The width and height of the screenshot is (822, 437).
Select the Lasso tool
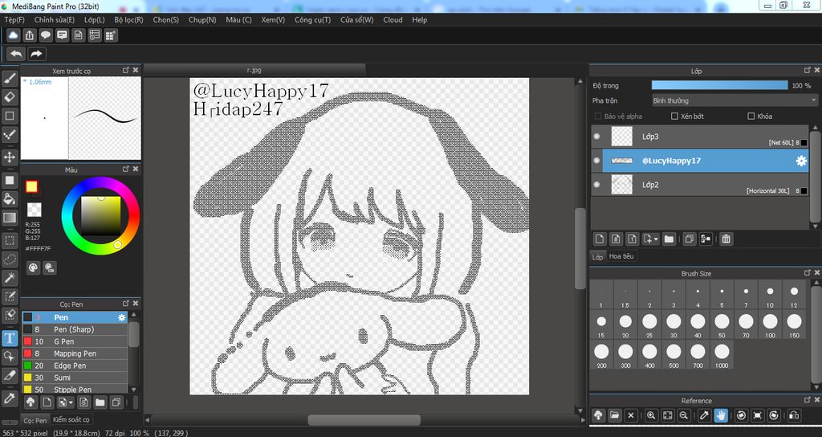coord(10,259)
